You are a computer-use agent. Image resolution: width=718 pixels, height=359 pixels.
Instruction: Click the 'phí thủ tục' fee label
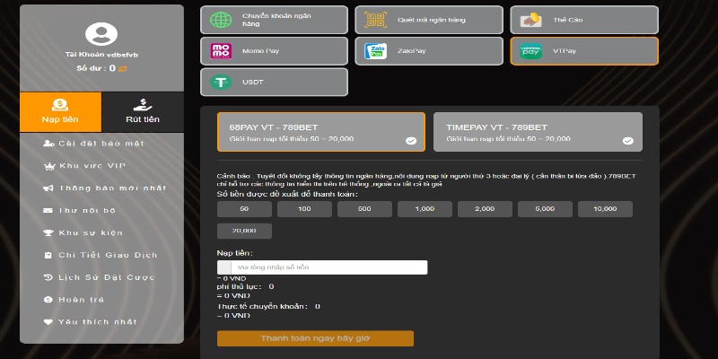pos(239,286)
